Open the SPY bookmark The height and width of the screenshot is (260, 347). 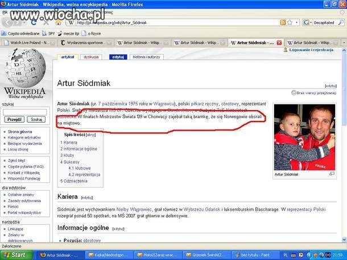(x=49, y=33)
